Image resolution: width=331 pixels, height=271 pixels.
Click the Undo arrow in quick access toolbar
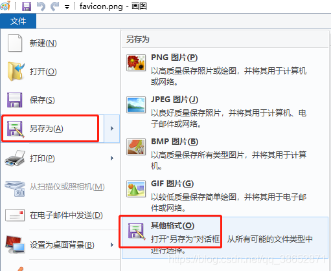click(41, 6)
